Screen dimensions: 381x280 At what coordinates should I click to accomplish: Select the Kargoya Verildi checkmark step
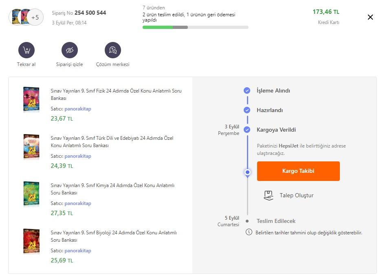point(247,130)
